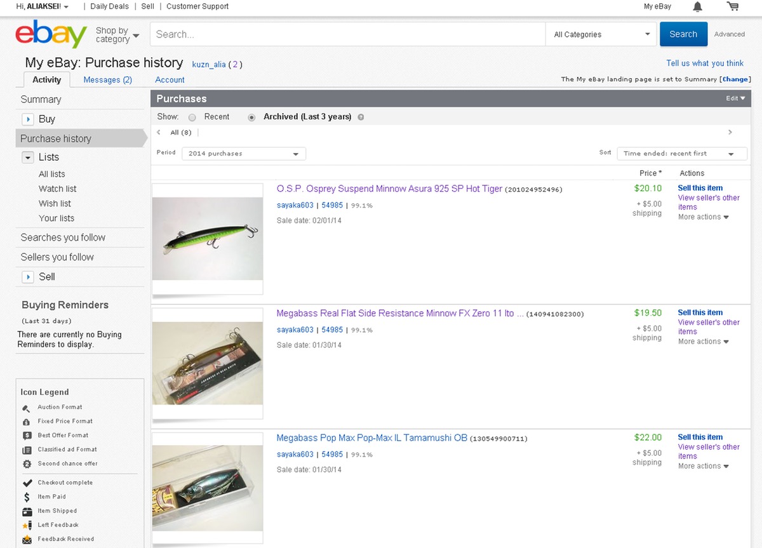The width and height of the screenshot is (762, 548).
Task: Click the blue Search button
Action: coord(683,34)
